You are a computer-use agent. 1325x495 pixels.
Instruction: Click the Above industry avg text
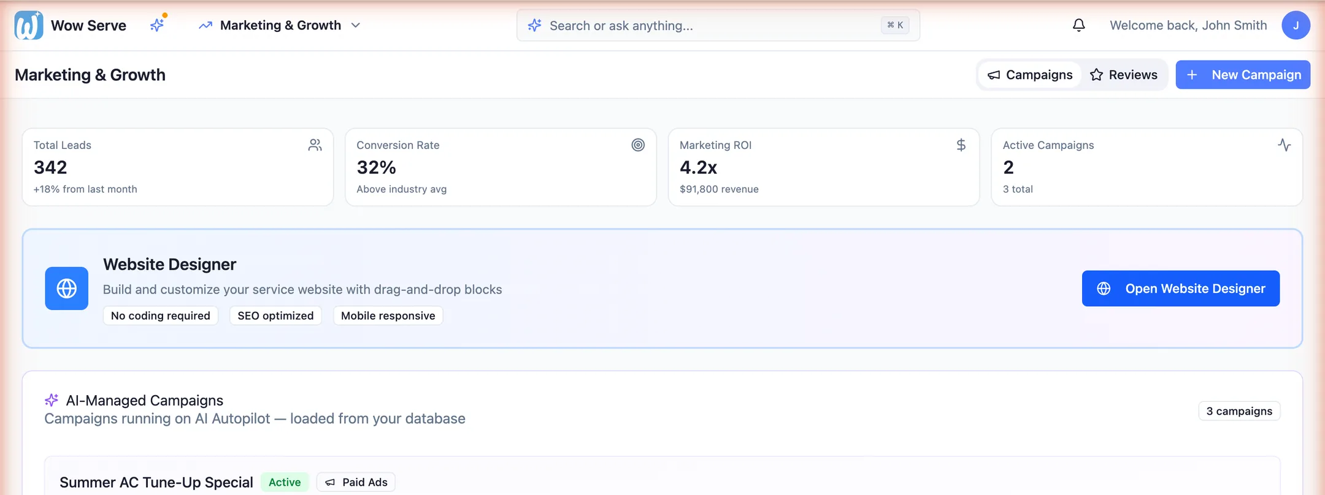402,189
